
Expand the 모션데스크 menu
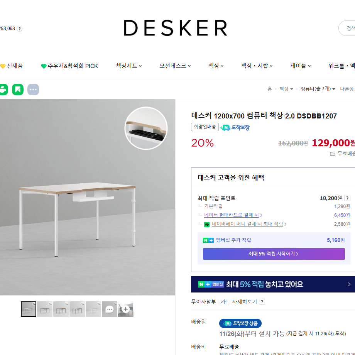(175, 66)
